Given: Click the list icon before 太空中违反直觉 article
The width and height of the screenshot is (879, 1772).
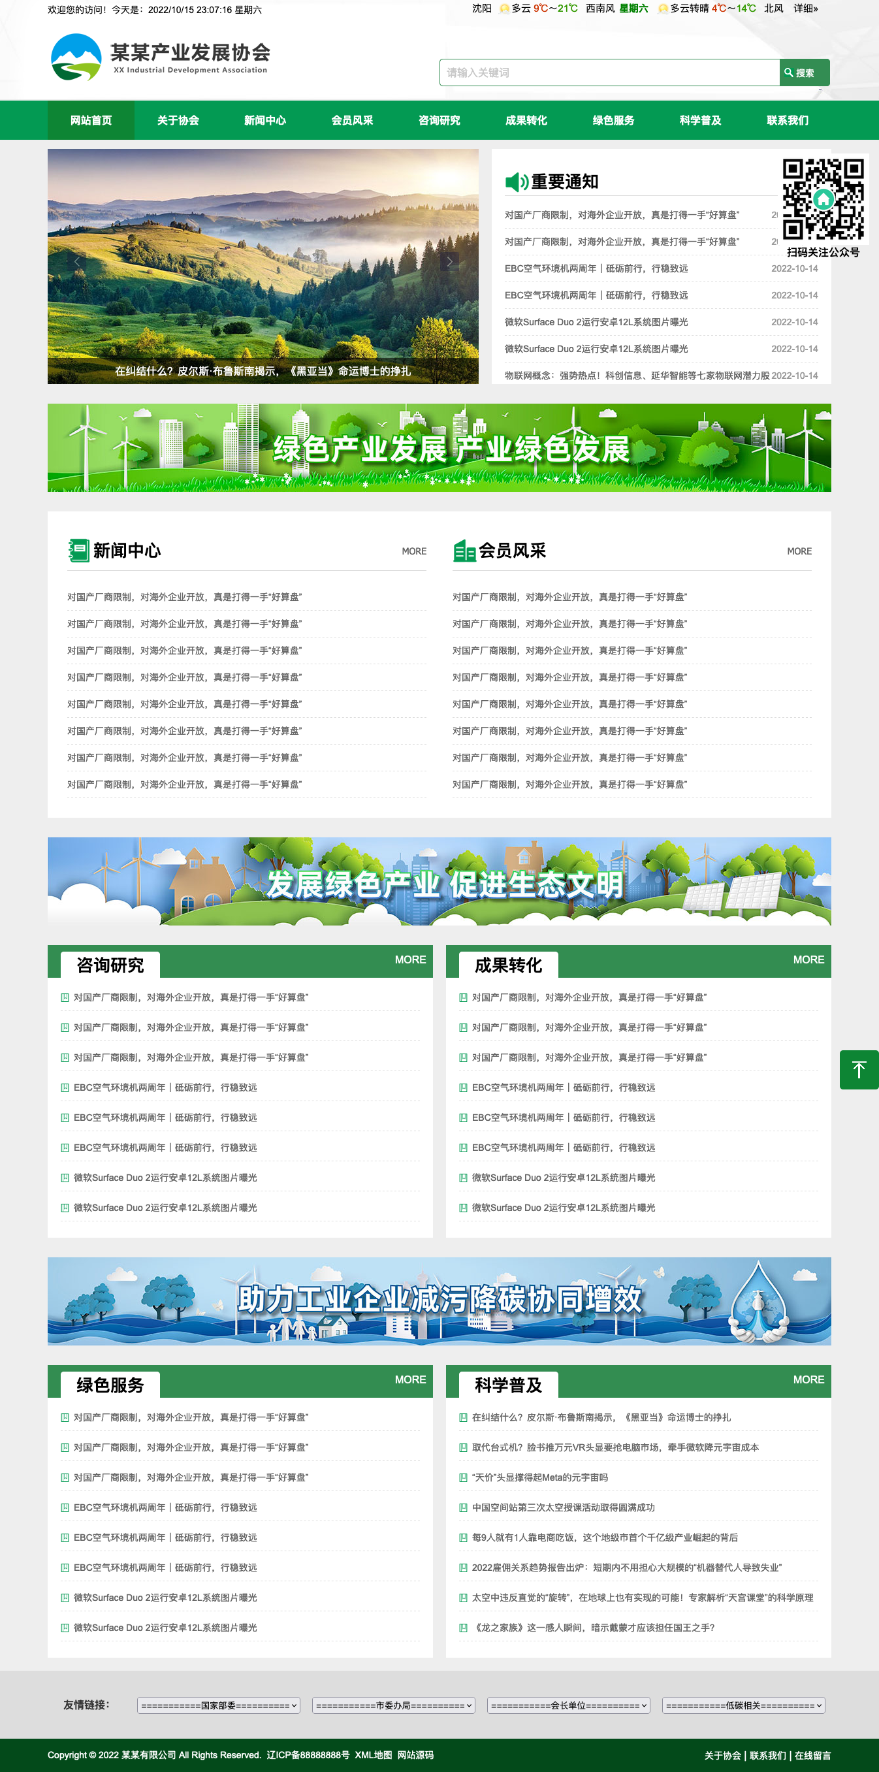Looking at the screenshot, I should (x=463, y=1597).
